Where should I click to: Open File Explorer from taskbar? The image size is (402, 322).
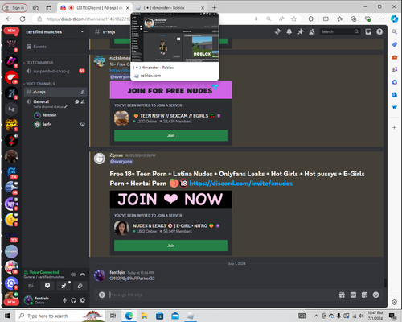pos(144,316)
